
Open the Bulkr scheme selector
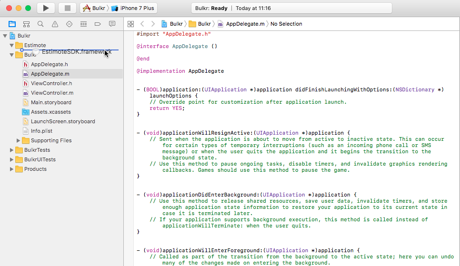pyautogui.click(x=94, y=8)
